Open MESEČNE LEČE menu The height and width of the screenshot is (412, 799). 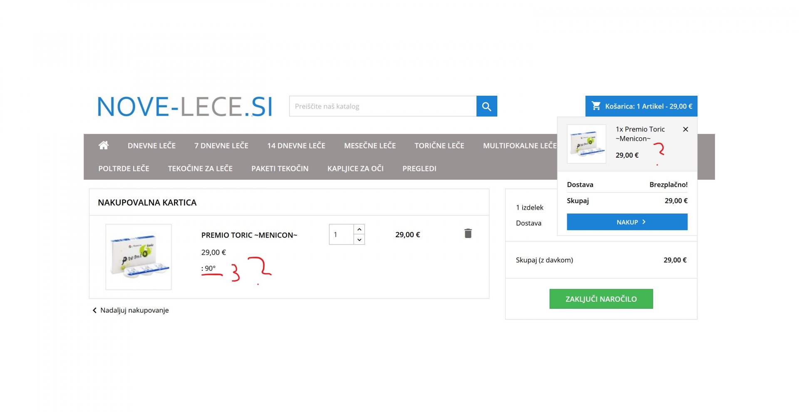[x=370, y=146]
